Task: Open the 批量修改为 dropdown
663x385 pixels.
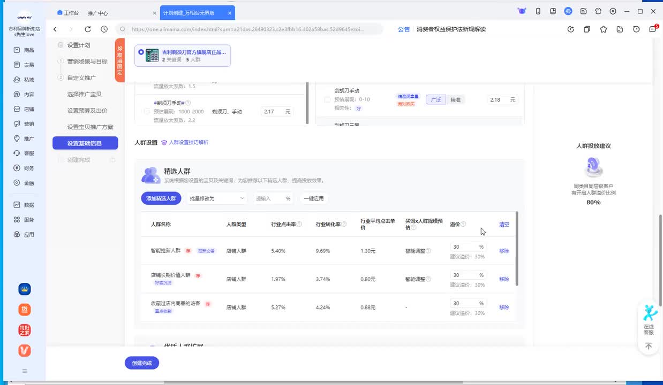Action: [216, 198]
